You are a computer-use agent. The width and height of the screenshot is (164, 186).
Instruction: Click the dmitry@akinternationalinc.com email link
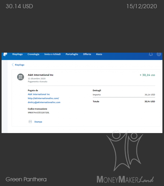(44, 102)
